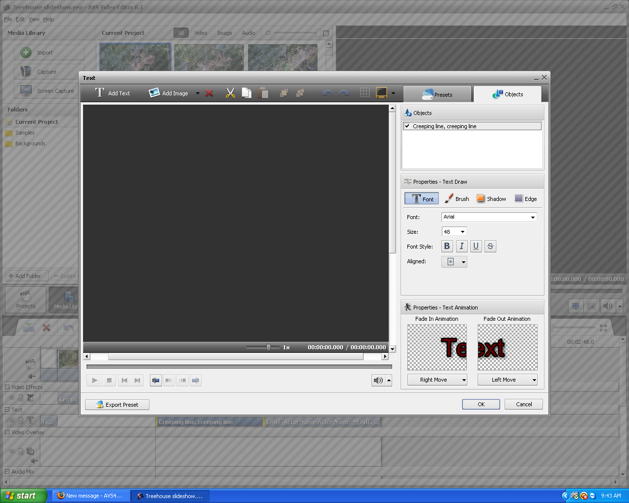Open the Shadow properties section
This screenshot has width=629, height=503.
point(491,198)
